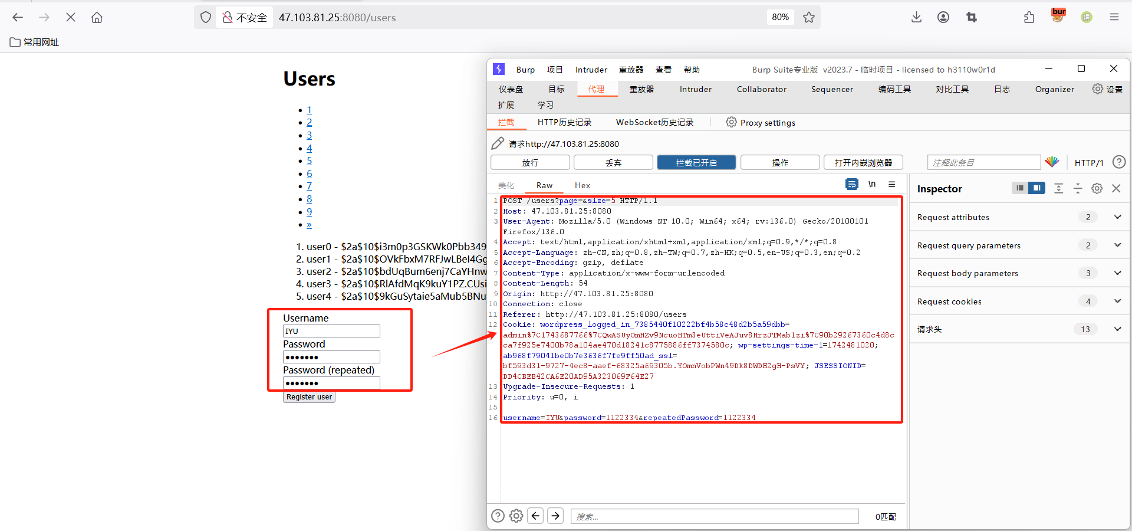Click the 注释此条目 comment field

pos(983,162)
